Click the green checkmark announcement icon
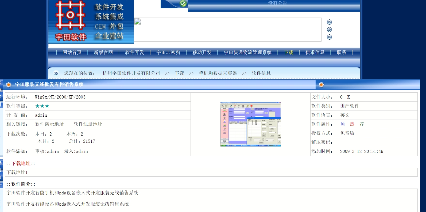The height and width of the screenshot is (212, 426). [x=183, y=3]
